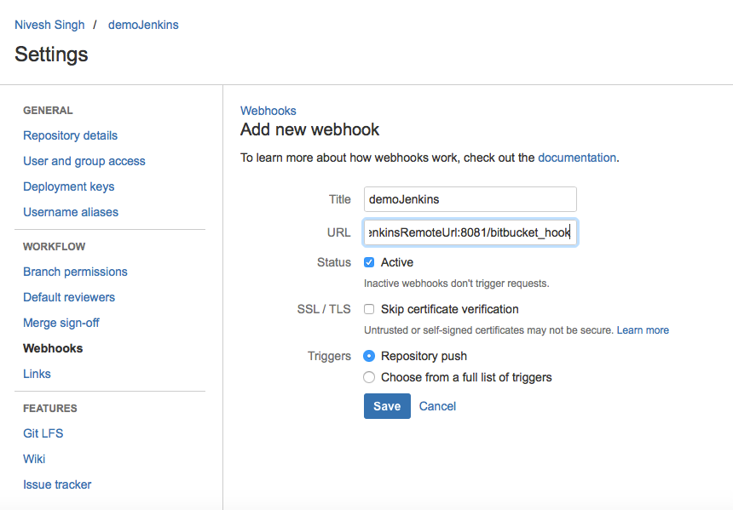Go to Deployment keys
Screen dimensions: 733x510
(68, 186)
